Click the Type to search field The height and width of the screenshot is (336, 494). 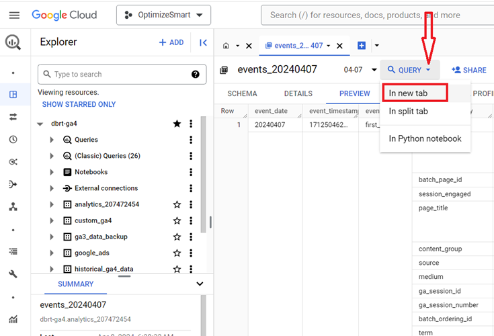coord(122,75)
